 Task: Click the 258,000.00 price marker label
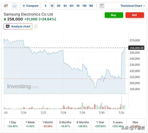pyautogui.click(x=136, y=48)
